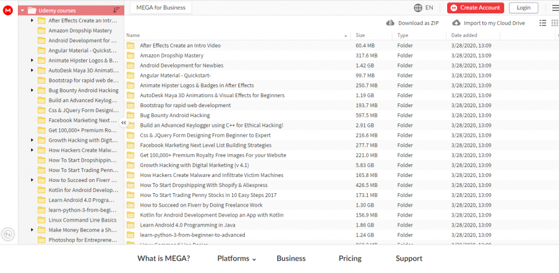Image resolution: width=559 pixels, height=273 pixels.
Task: Click the Udemy courses folder icon in the tree
Action: (x=32, y=11)
